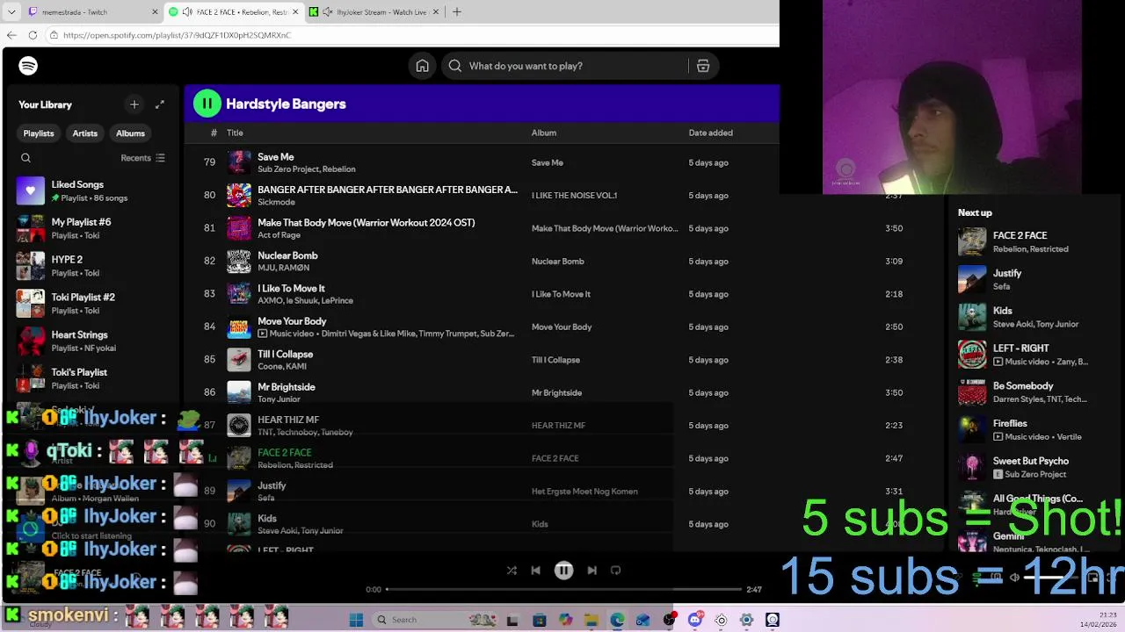Screen dimensions: 1125x632
Task: Unmute the IhyJoker Stream tab speaker icon
Action: click(x=328, y=12)
